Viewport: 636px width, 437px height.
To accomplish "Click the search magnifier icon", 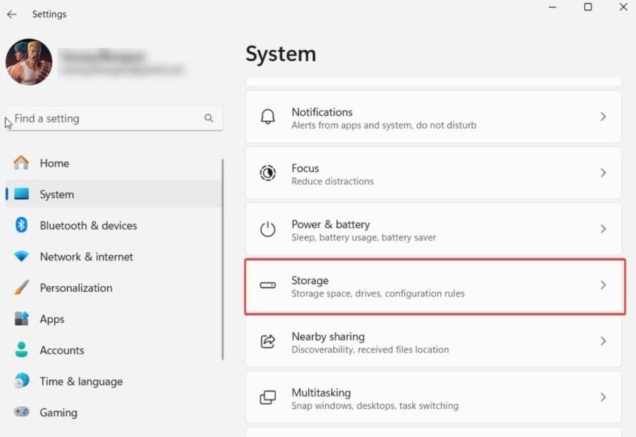I will click(209, 118).
